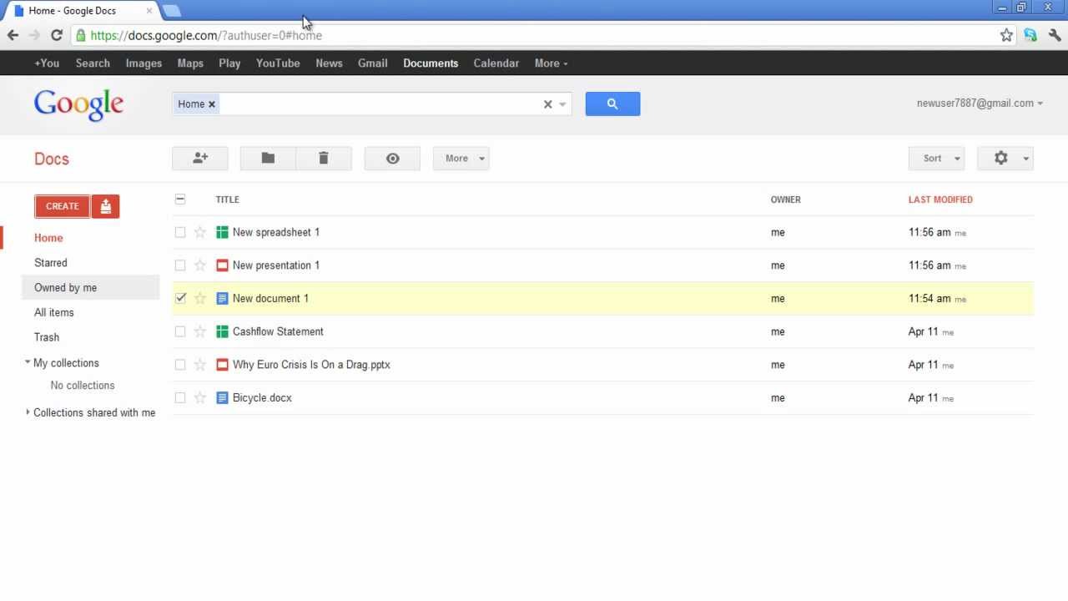Click the Upload icon next to CREATE
1068x601 pixels.
[106, 206]
